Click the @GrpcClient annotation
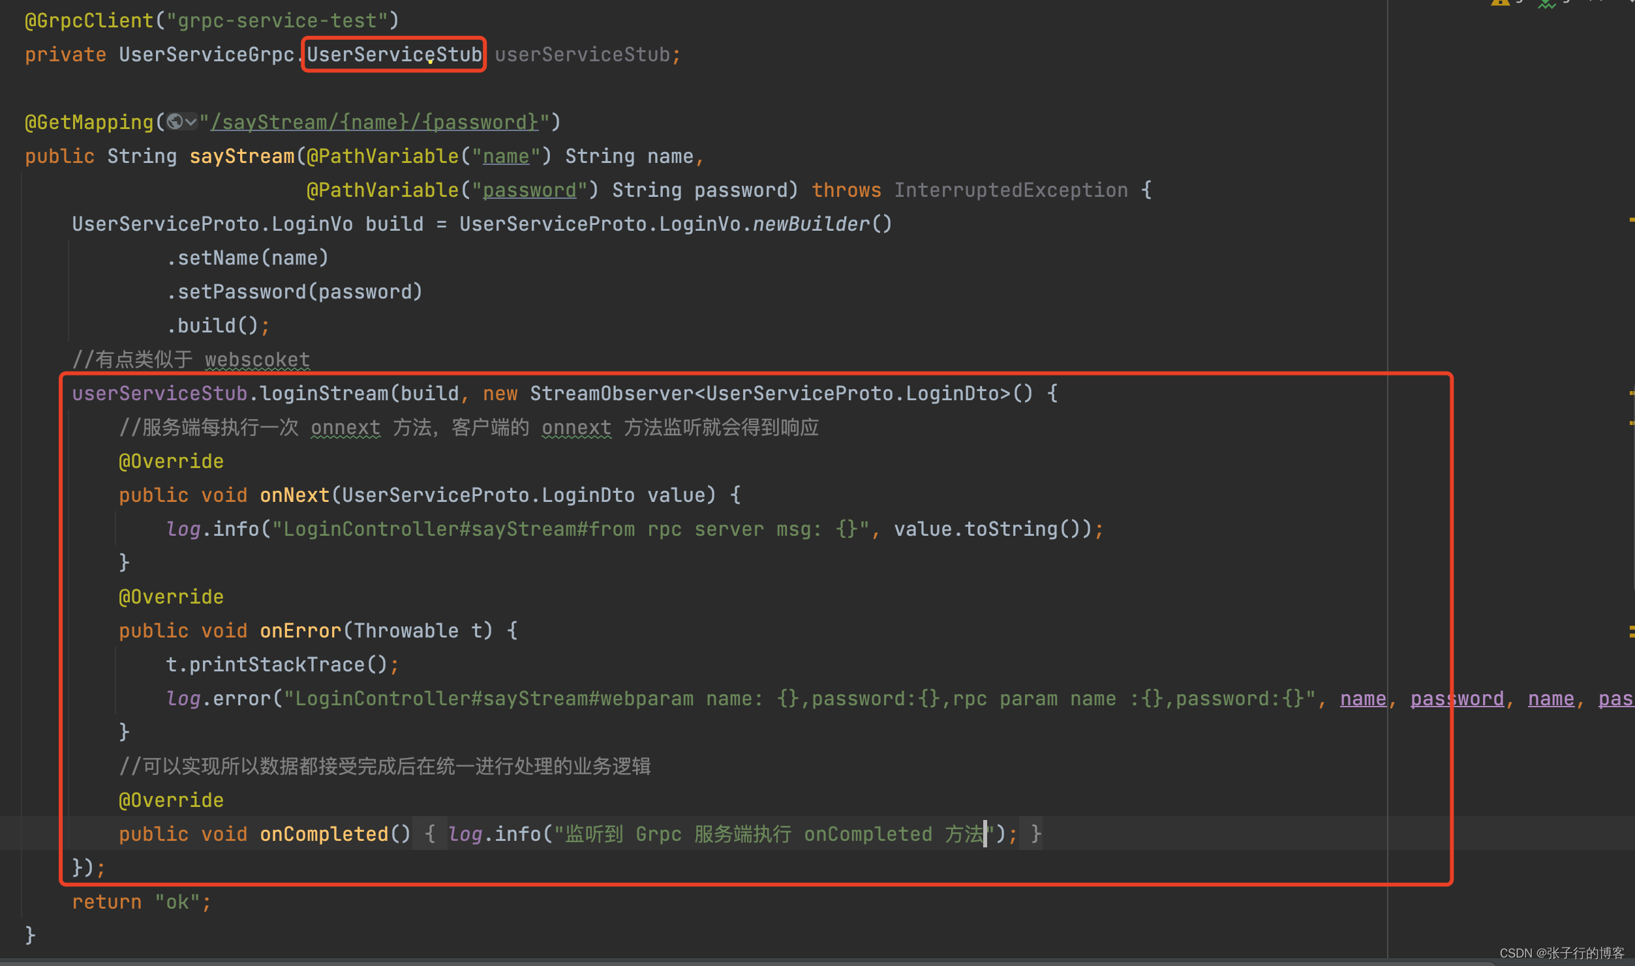Image resolution: width=1635 pixels, height=966 pixels. [89, 21]
